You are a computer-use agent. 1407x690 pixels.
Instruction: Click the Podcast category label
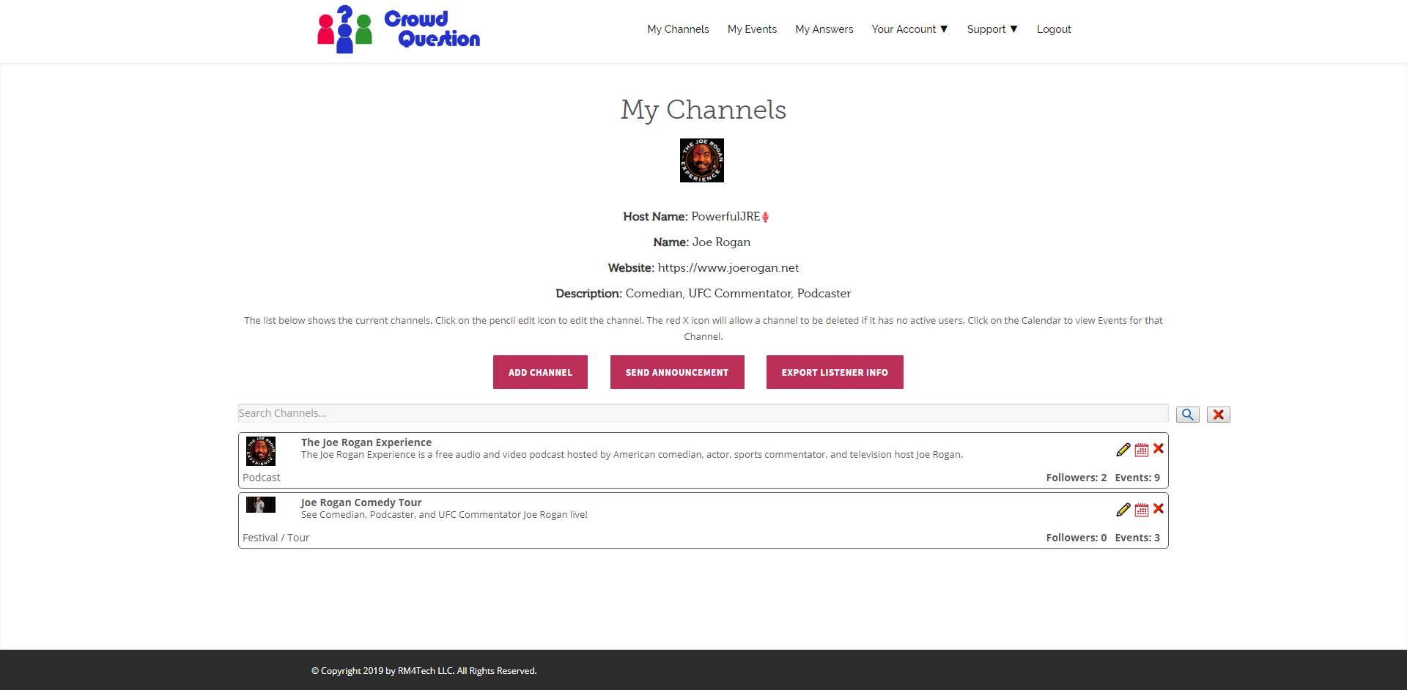(262, 478)
